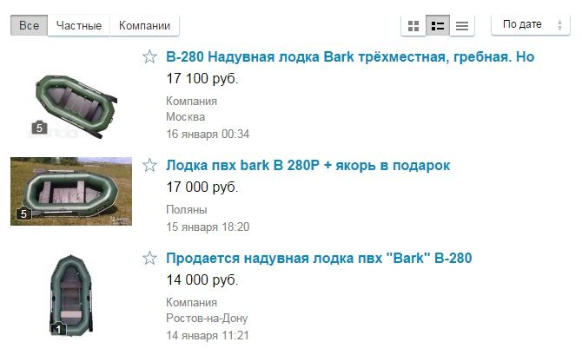Select the list-with-thumbnails view icon

pos(438,25)
